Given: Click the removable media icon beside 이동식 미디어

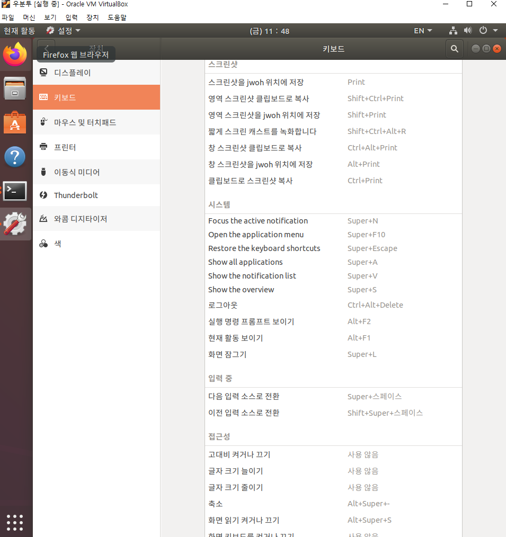Looking at the screenshot, I should click(x=43, y=172).
